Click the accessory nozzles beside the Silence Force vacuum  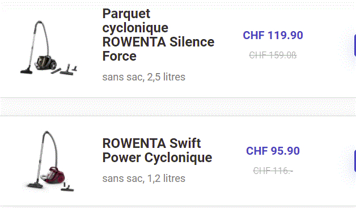(64, 70)
